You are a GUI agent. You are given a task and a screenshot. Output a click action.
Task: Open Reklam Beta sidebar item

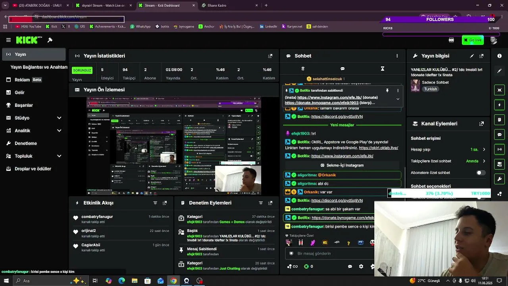[33, 80]
